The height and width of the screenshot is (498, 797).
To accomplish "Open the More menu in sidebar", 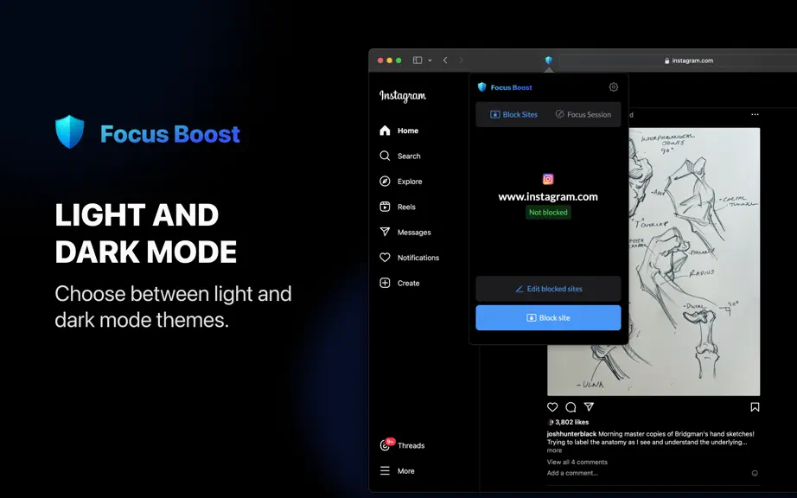I will coord(397,471).
